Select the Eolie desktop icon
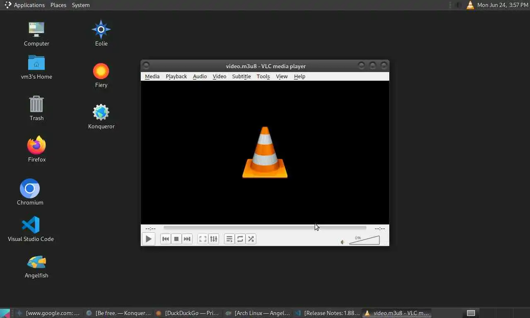This screenshot has width=530, height=318. point(101,33)
